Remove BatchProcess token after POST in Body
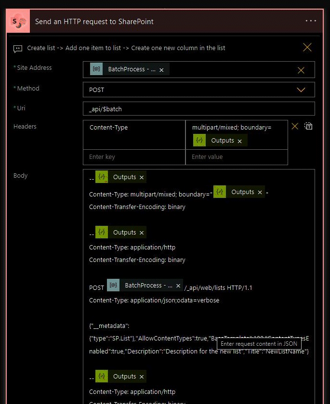Image resolution: width=330 pixels, height=404 pixels. tap(178, 286)
